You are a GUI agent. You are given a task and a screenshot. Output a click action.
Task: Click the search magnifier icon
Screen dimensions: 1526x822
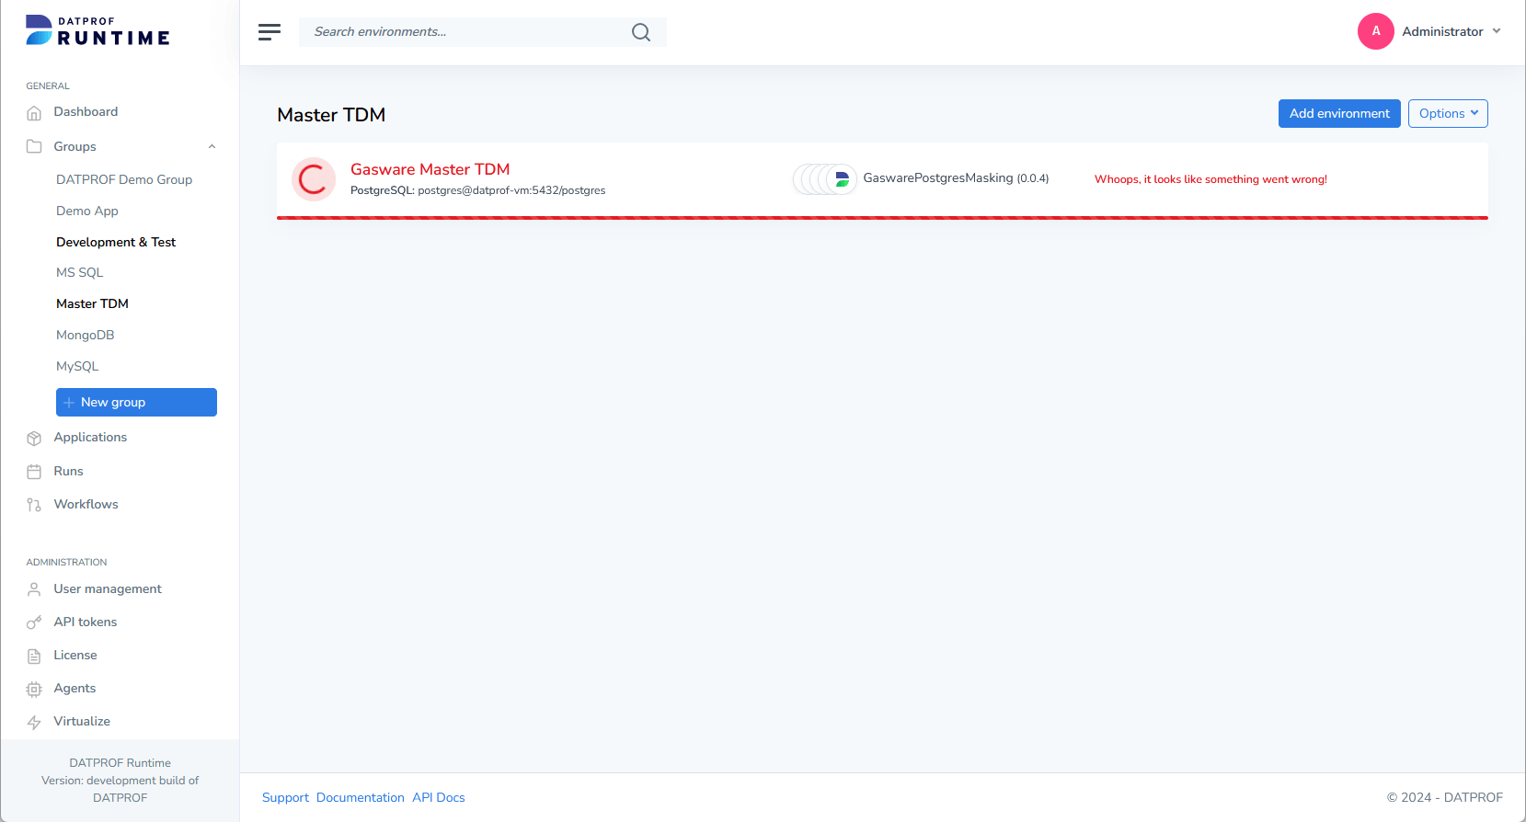pyautogui.click(x=641, y=32)
